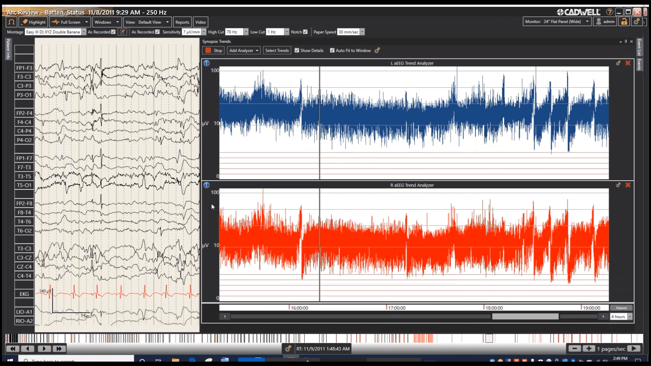Toggle the Notch filter checkbox

(305, 32)
